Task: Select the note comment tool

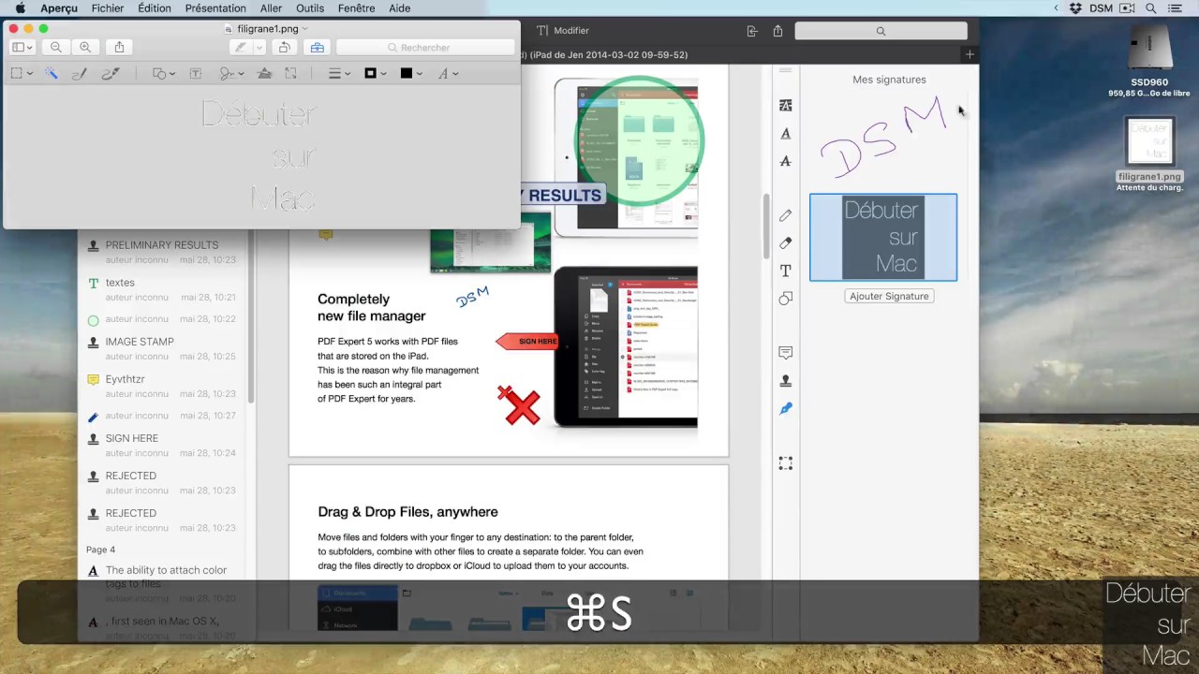Action: pos(786,353)
